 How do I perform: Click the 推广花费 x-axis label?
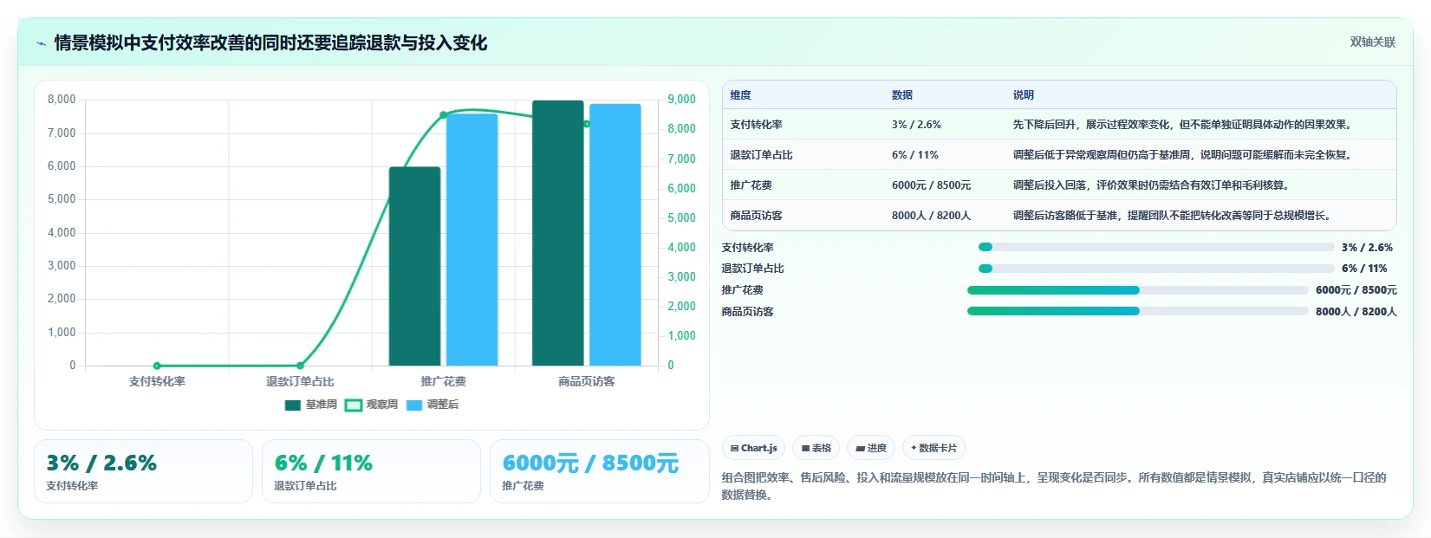tap(444, 381)
